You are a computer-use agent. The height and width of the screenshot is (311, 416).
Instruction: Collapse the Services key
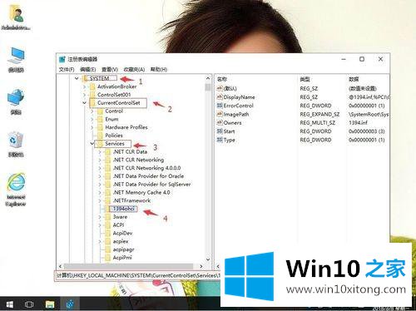coord(92,144)
